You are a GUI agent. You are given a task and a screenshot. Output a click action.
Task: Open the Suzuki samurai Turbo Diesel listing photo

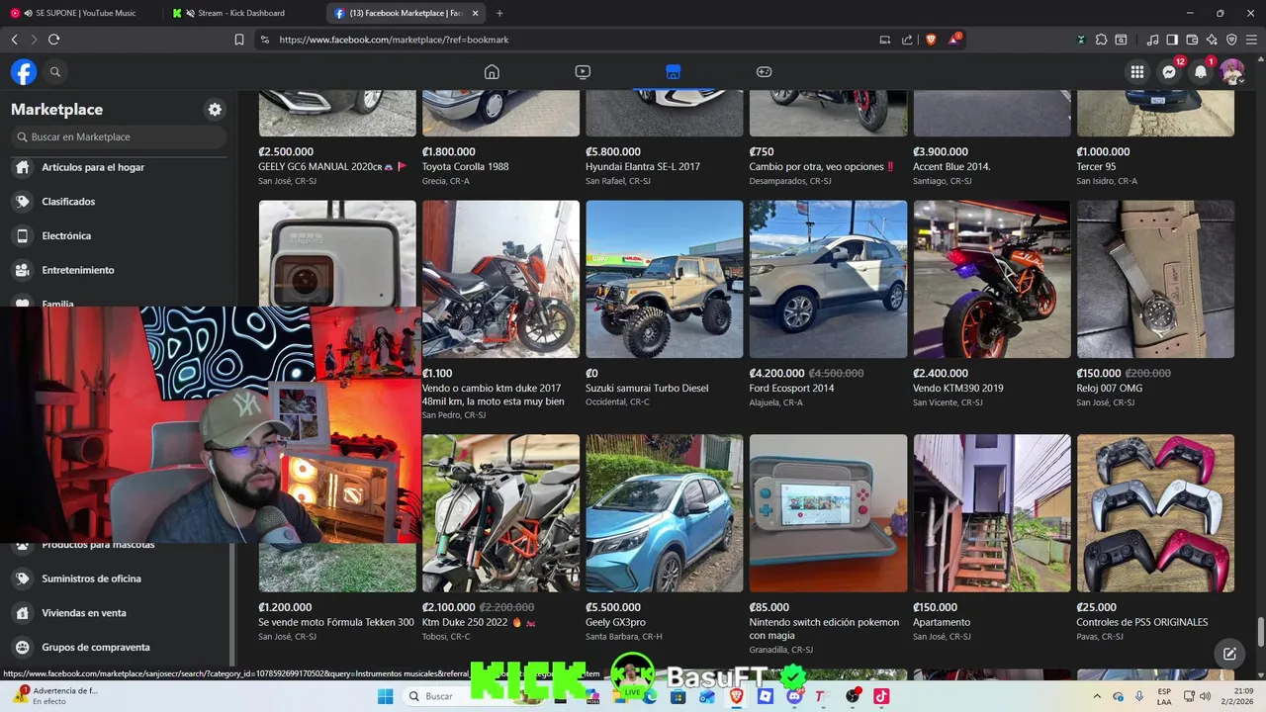[x=664, y=279]
